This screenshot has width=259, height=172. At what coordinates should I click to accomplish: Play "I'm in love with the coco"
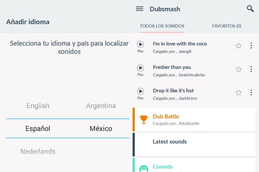[x=140, y=44]
